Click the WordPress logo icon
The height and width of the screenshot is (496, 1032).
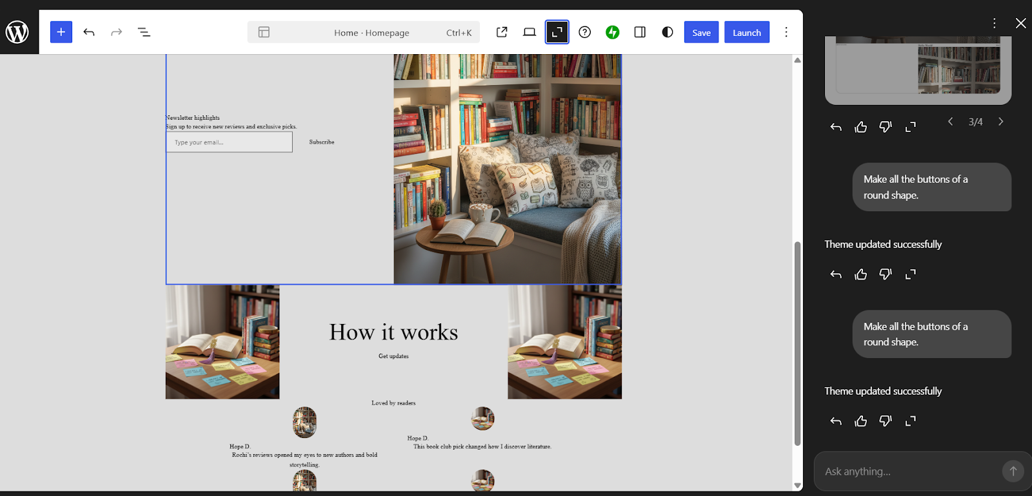coord(17,32)
